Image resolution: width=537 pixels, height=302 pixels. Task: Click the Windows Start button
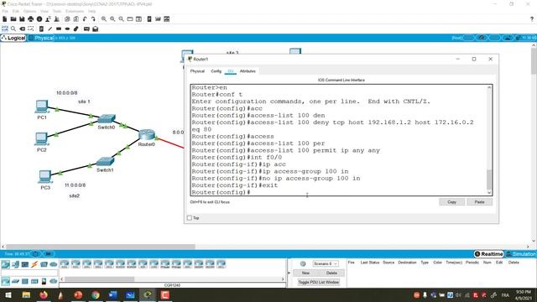pos(8,294)
